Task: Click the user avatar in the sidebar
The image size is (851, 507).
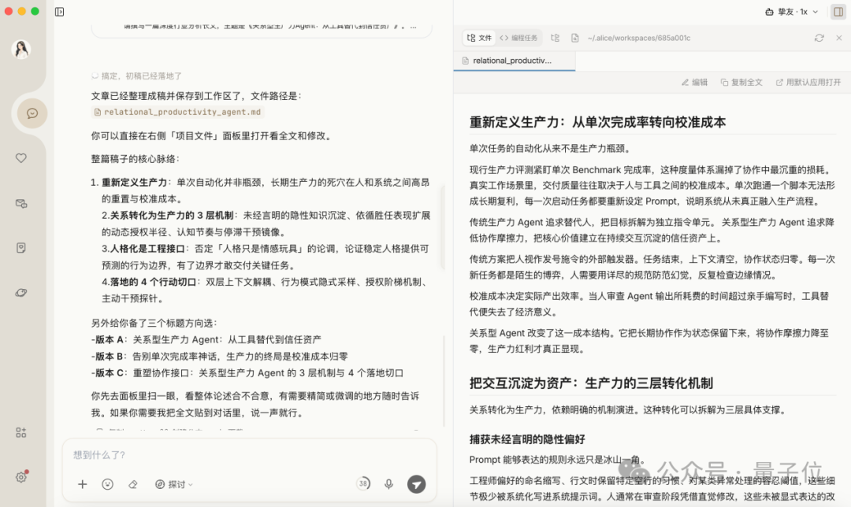Action: (x=21, y=50)
